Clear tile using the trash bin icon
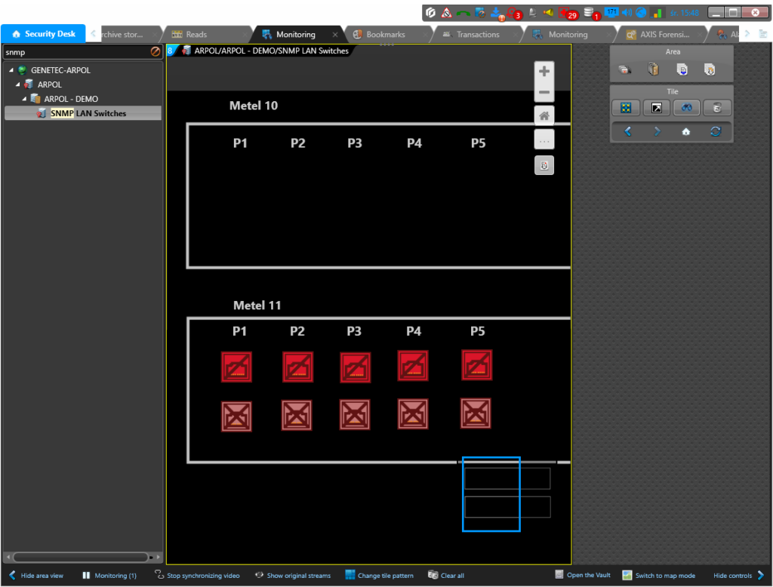 716,108
